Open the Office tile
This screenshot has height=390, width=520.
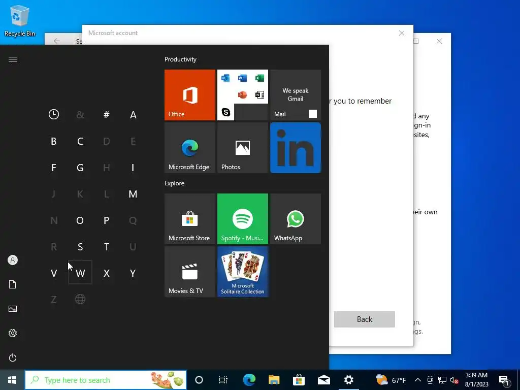coord(190,95)
